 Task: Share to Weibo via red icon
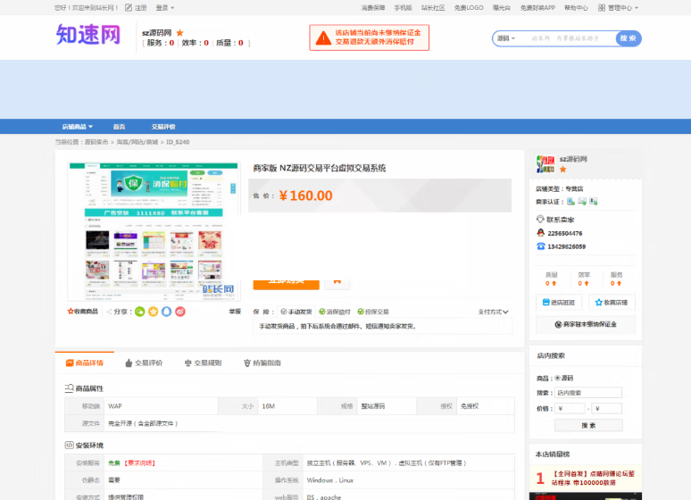180,312
